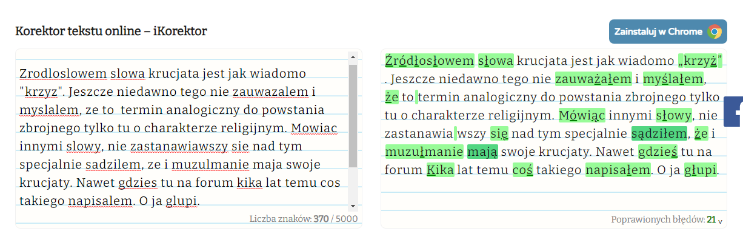Click misspelled word Zrodloslowem in input

pos(63,74)
